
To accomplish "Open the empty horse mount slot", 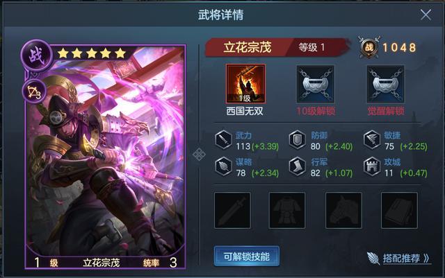I will (343, 210).
